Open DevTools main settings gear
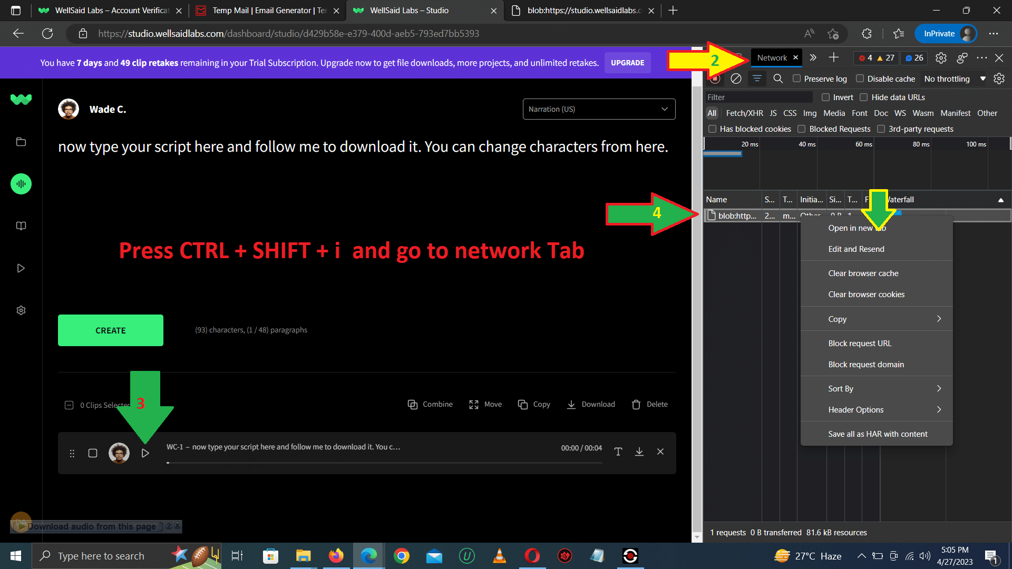Image resolution: width=1012 pixels, height=569 pixels. click(x=941, y=58)
